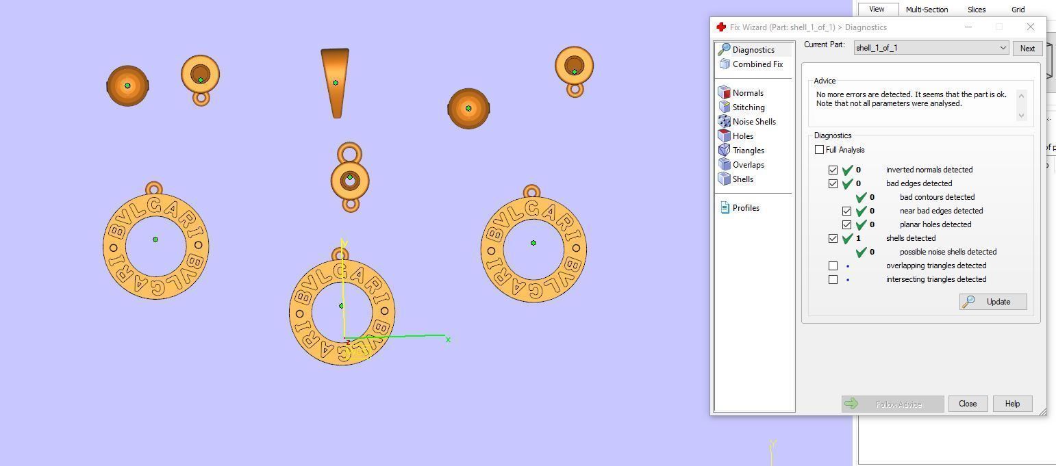Open the Diagnostics page in Fix Wizard
Screen dimensions: 1056x466
[753, 49]
